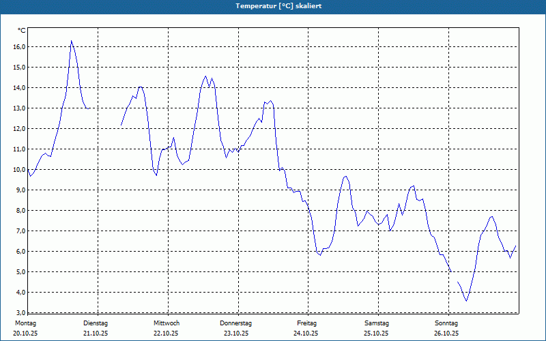Screen dimensions: 546x341
Task: Click the °C unit label
Action: (22, 31)
